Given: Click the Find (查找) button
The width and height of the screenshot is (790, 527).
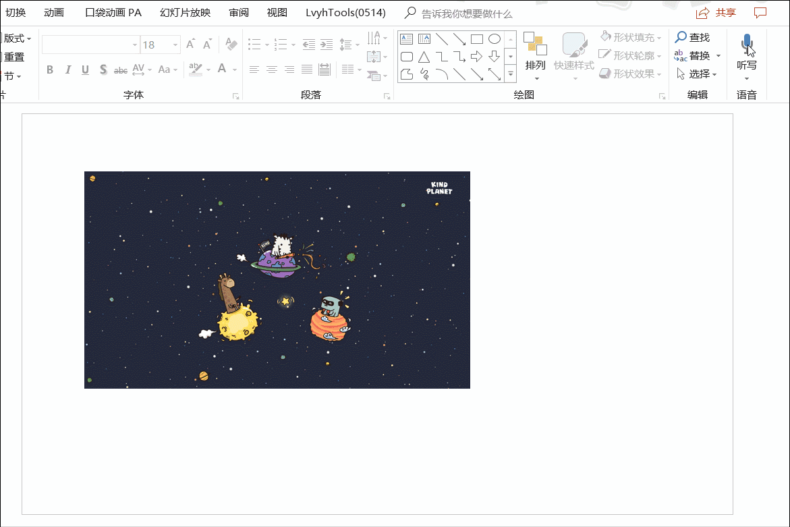Looking at the screenshot, I should (x=693, y=37).
